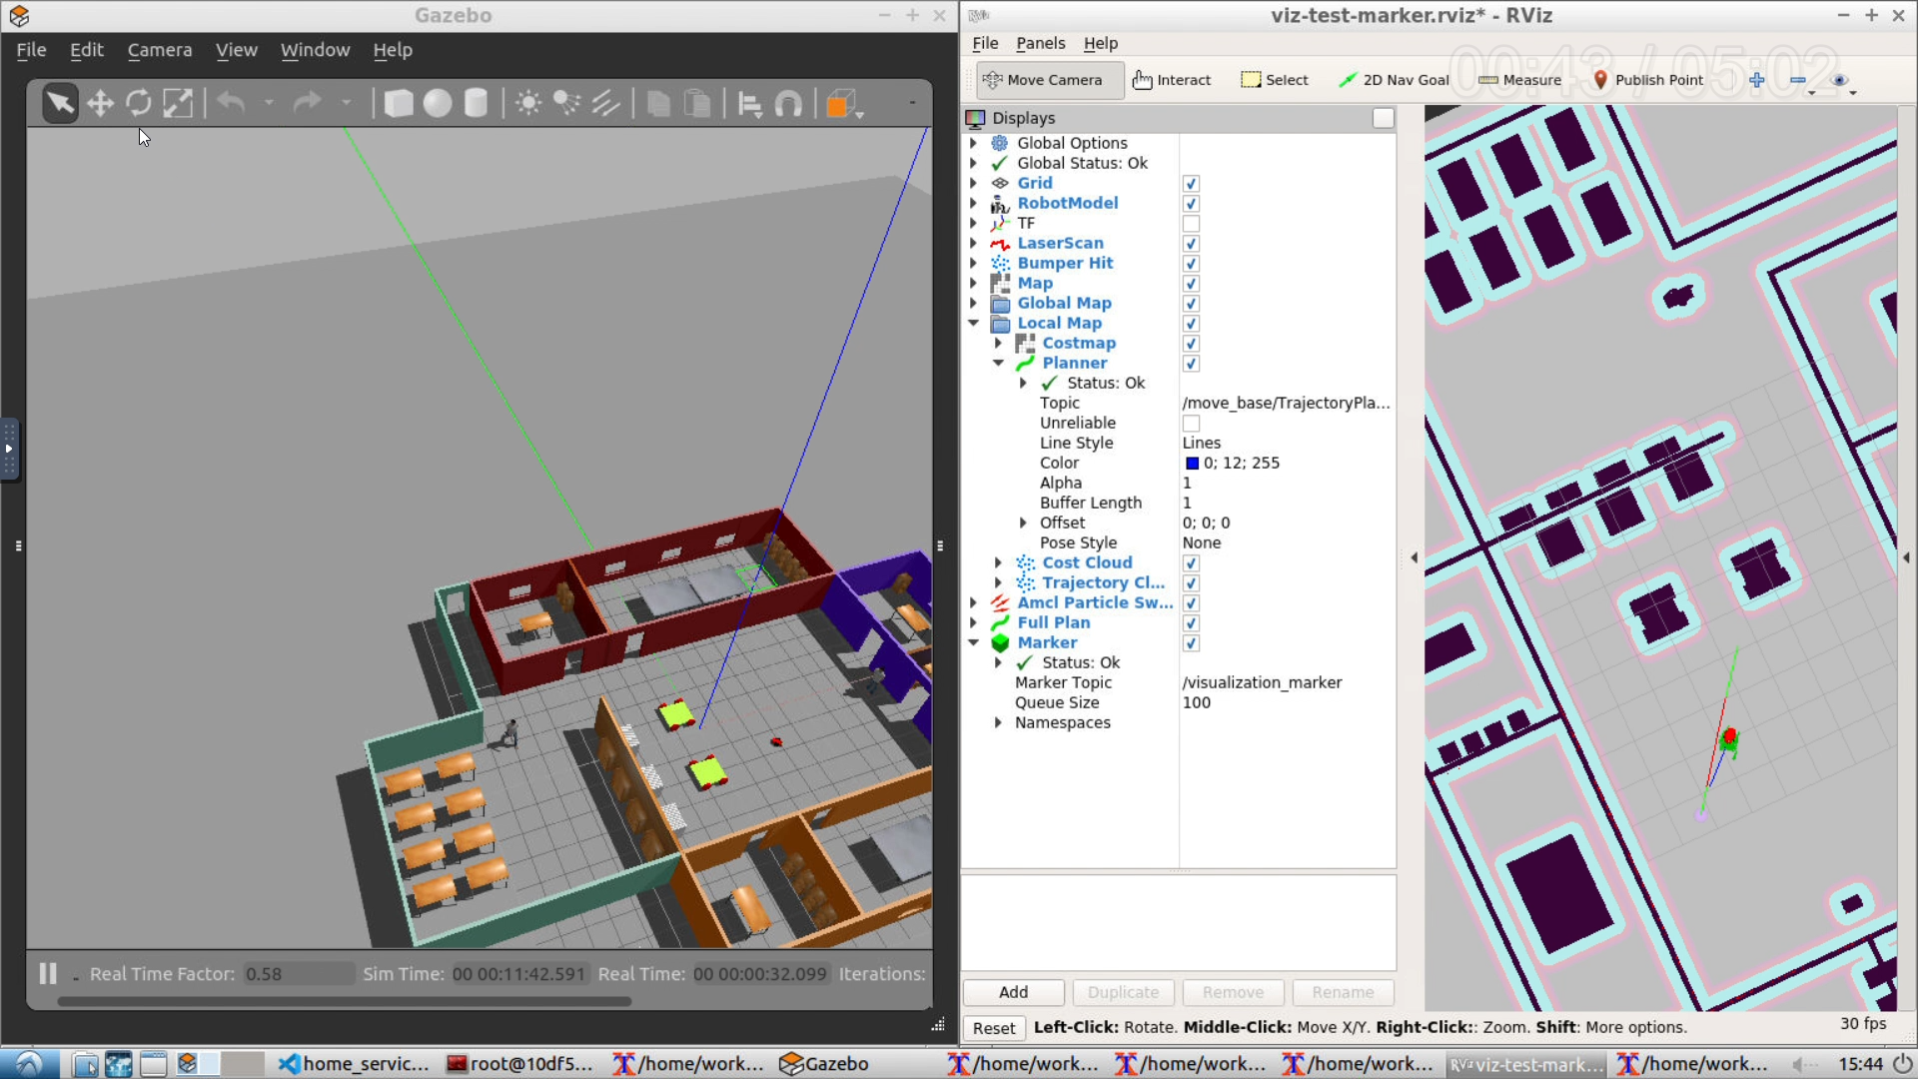Click the Gazebo redo arrow
The width and height of the screenshot is (1918, 1079).
(x=308, y=103)
